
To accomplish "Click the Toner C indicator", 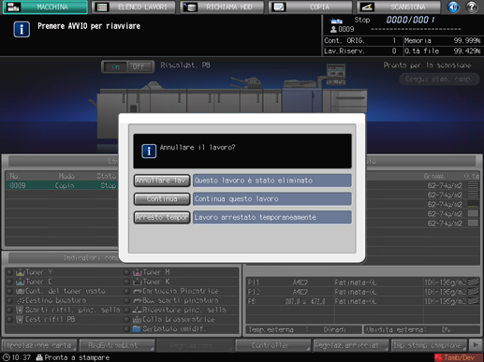I will click(34, 282).
